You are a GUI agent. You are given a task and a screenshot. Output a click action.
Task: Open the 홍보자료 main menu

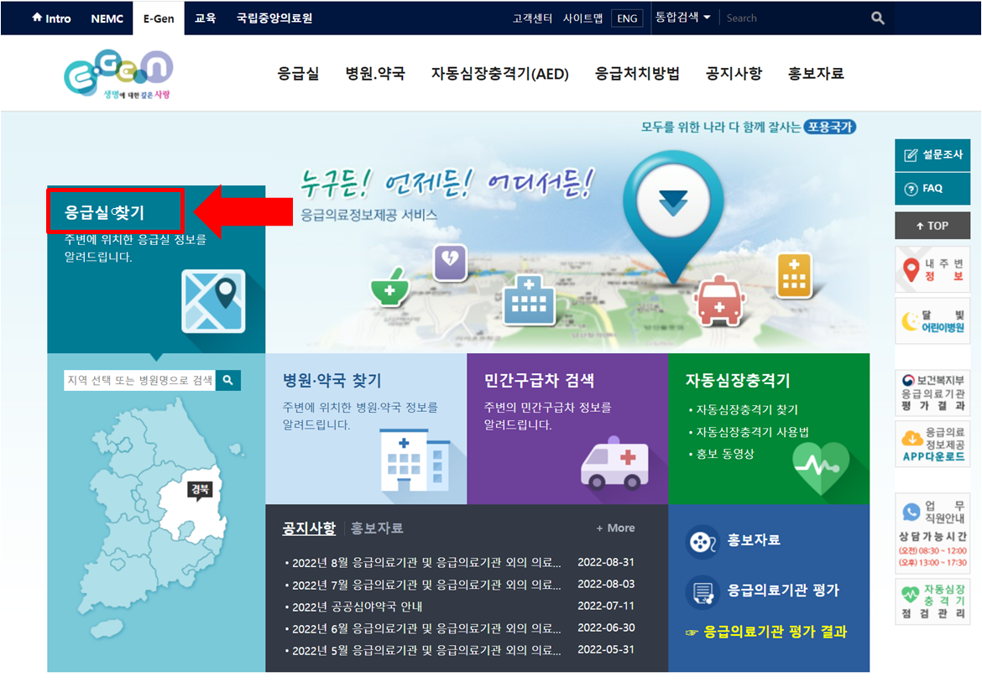pyautogui.click(x=816, y=73)
